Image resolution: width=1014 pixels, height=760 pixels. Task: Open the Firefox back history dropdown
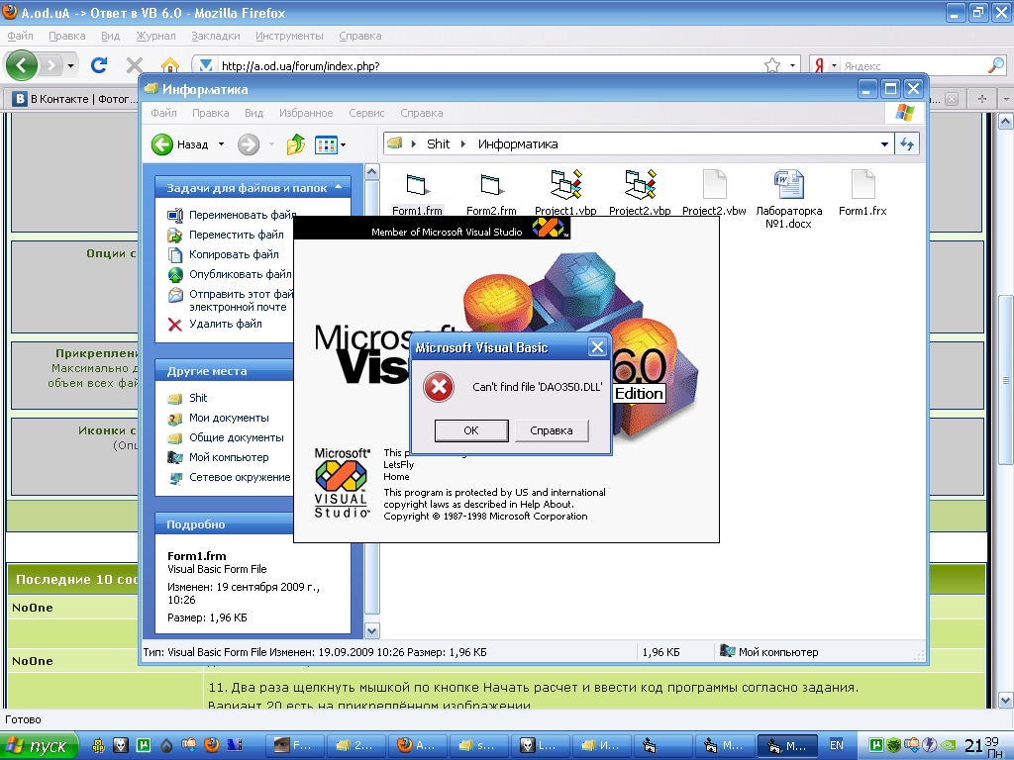[x=70, y=65]
